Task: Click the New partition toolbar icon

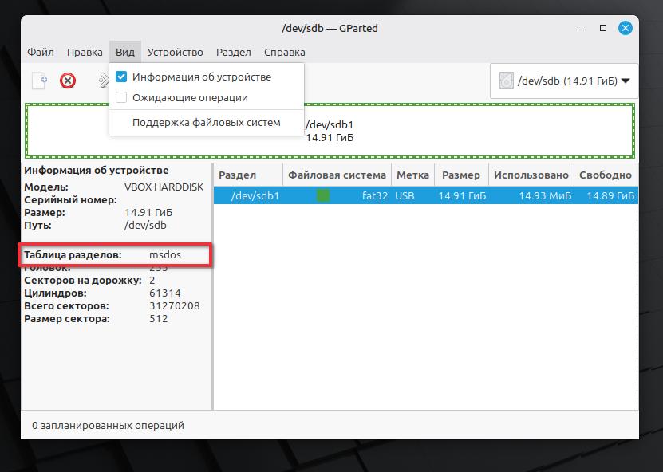Action: coord(40,81)
